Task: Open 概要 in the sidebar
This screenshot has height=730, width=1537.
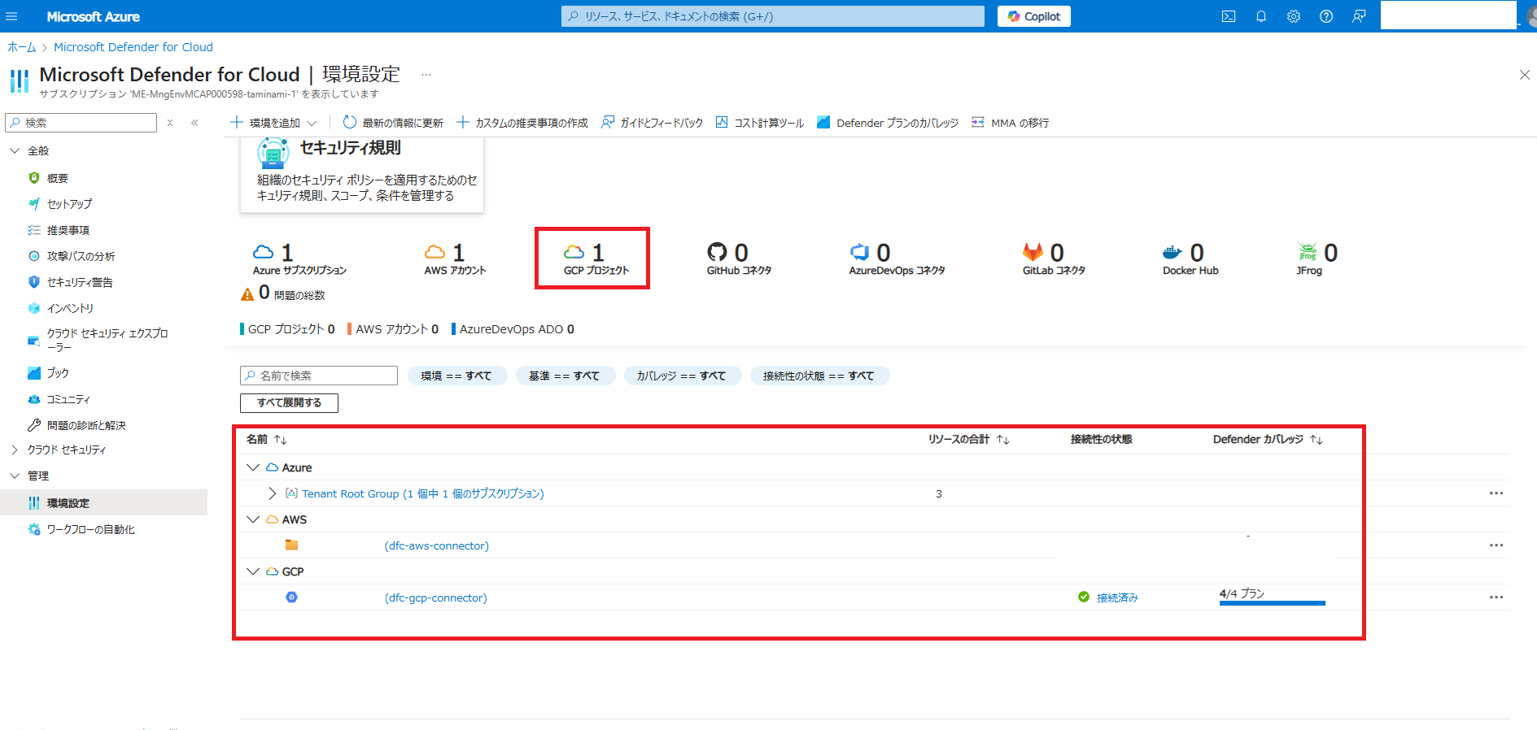Action: [x=57, y=178]
